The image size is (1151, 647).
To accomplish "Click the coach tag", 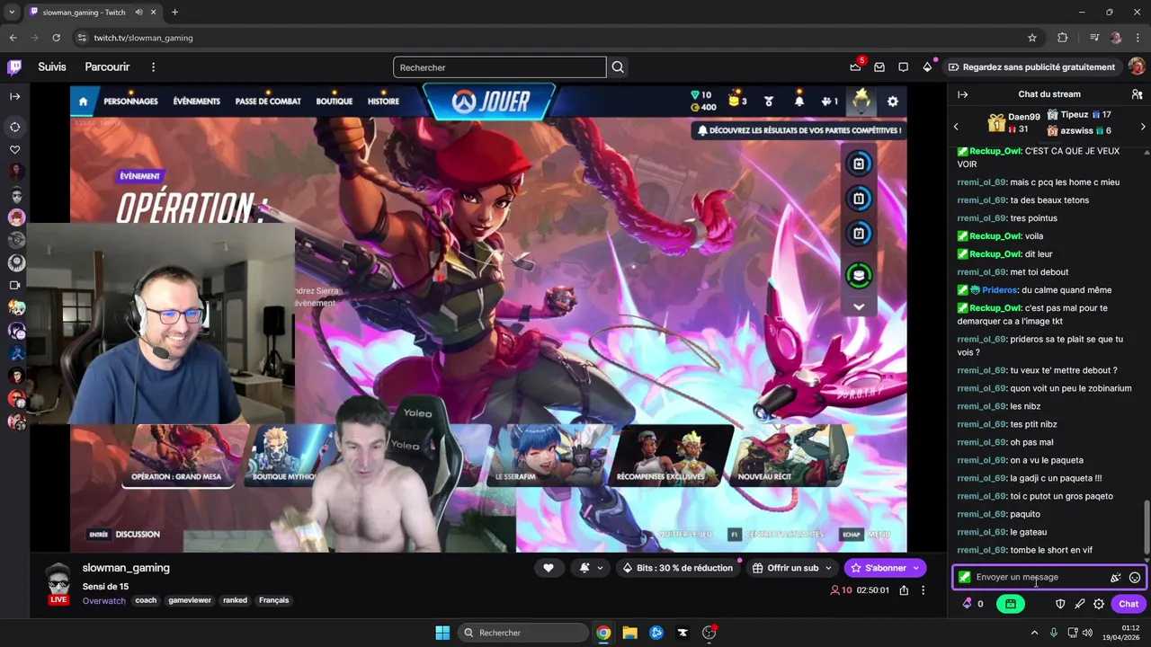I will [146, 600].
